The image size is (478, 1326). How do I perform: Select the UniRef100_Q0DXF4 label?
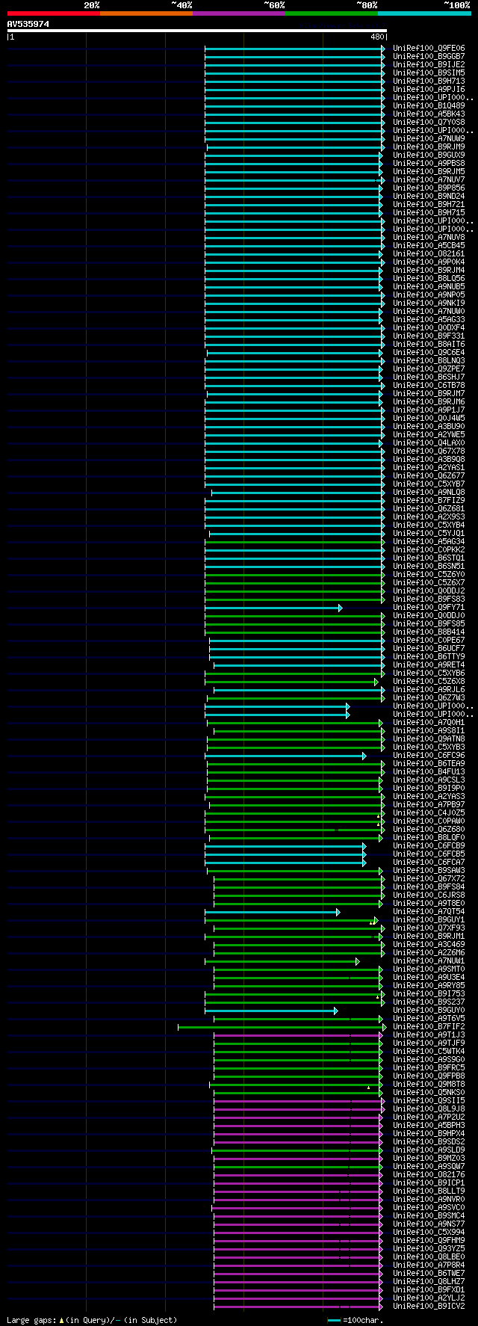[x=429, y=328]
